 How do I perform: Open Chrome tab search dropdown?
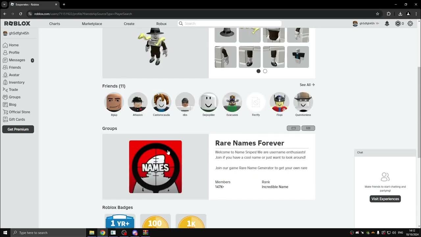click(5, 5)
